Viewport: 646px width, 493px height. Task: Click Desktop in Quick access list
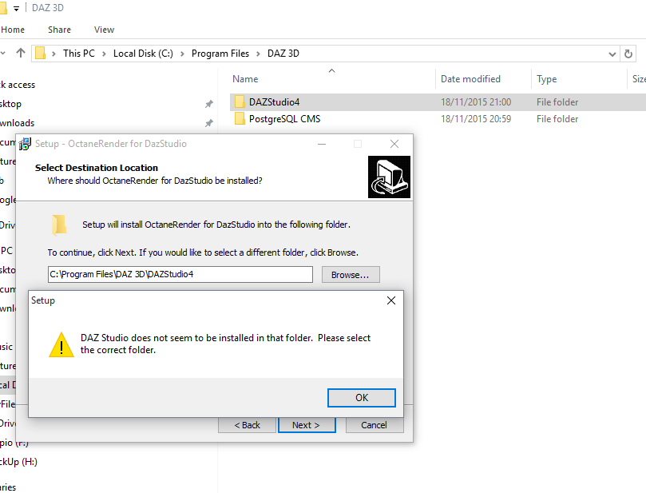coord(10,104)
